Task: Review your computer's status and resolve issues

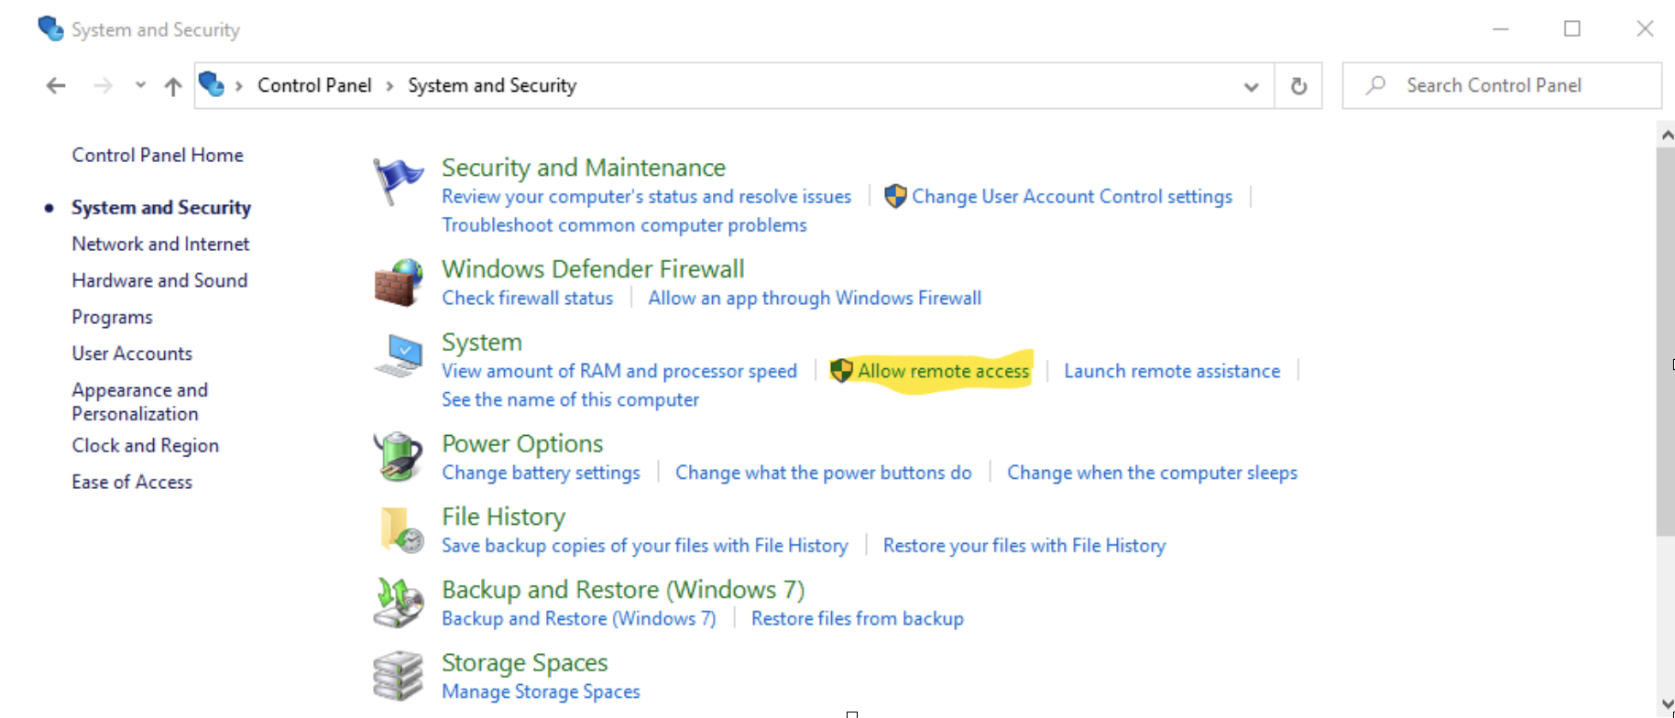Action: point(646,196)
